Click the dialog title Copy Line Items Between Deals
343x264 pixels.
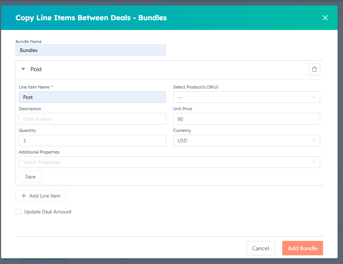91,18
